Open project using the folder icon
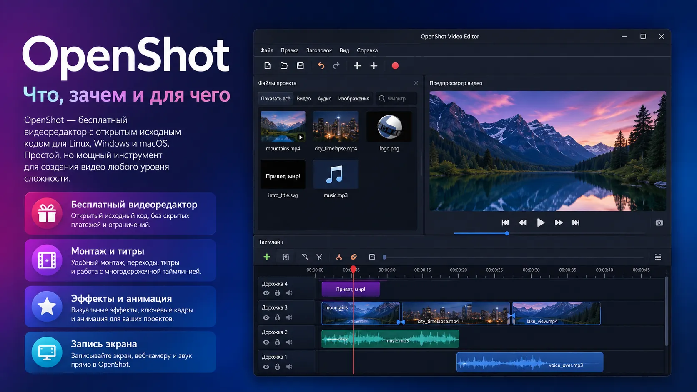The width and height of the screenshot is (697, 392). pos(284,66)
